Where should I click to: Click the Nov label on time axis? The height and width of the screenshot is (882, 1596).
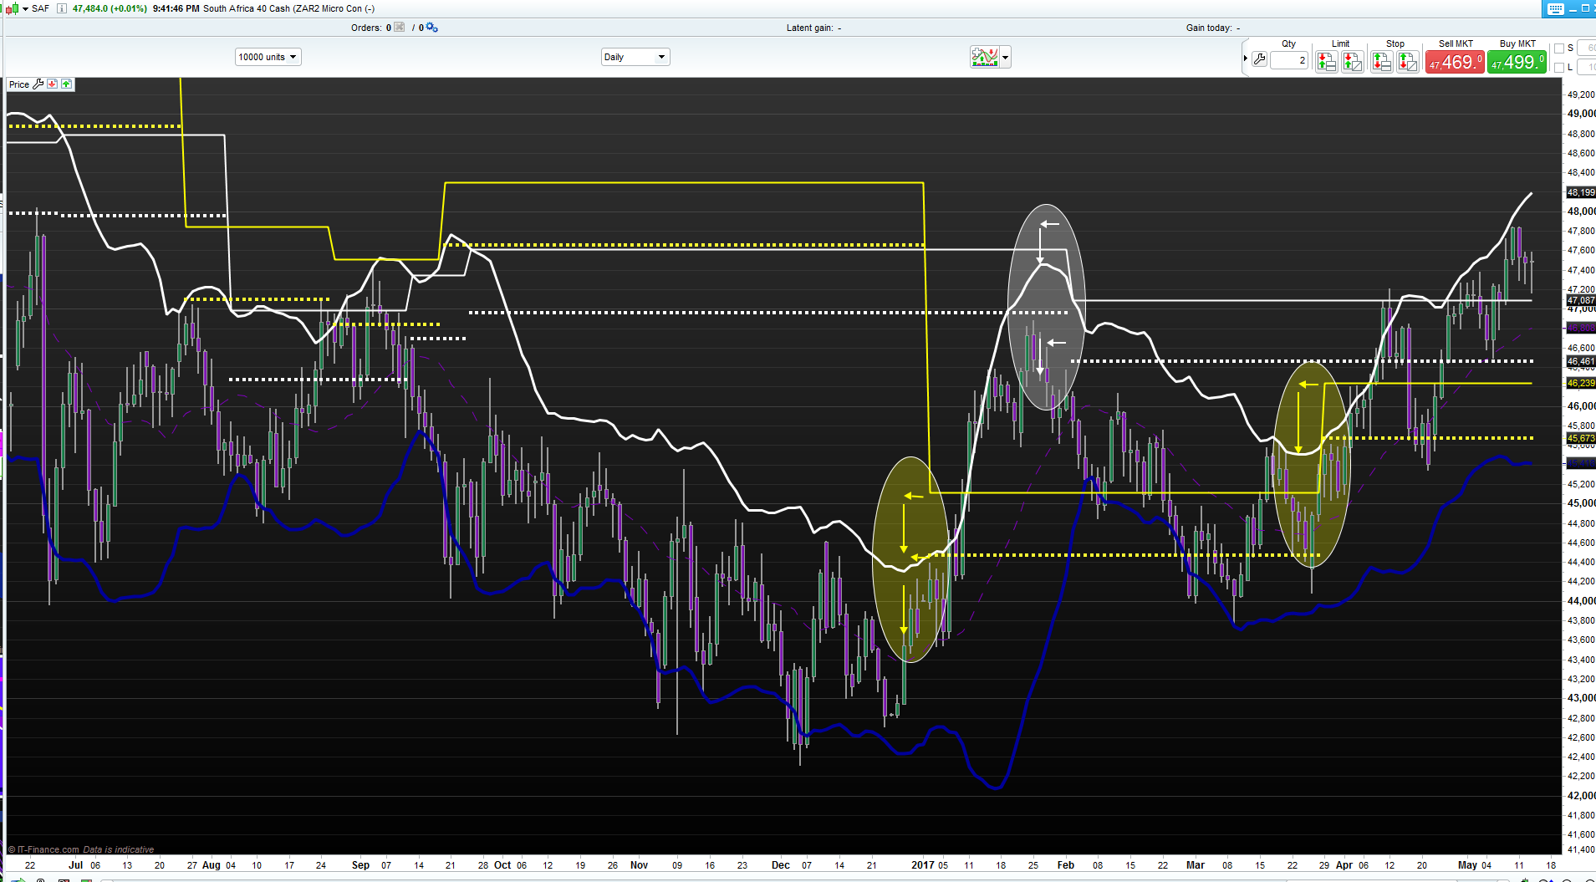pyautogui.click(x=639, y=865)
